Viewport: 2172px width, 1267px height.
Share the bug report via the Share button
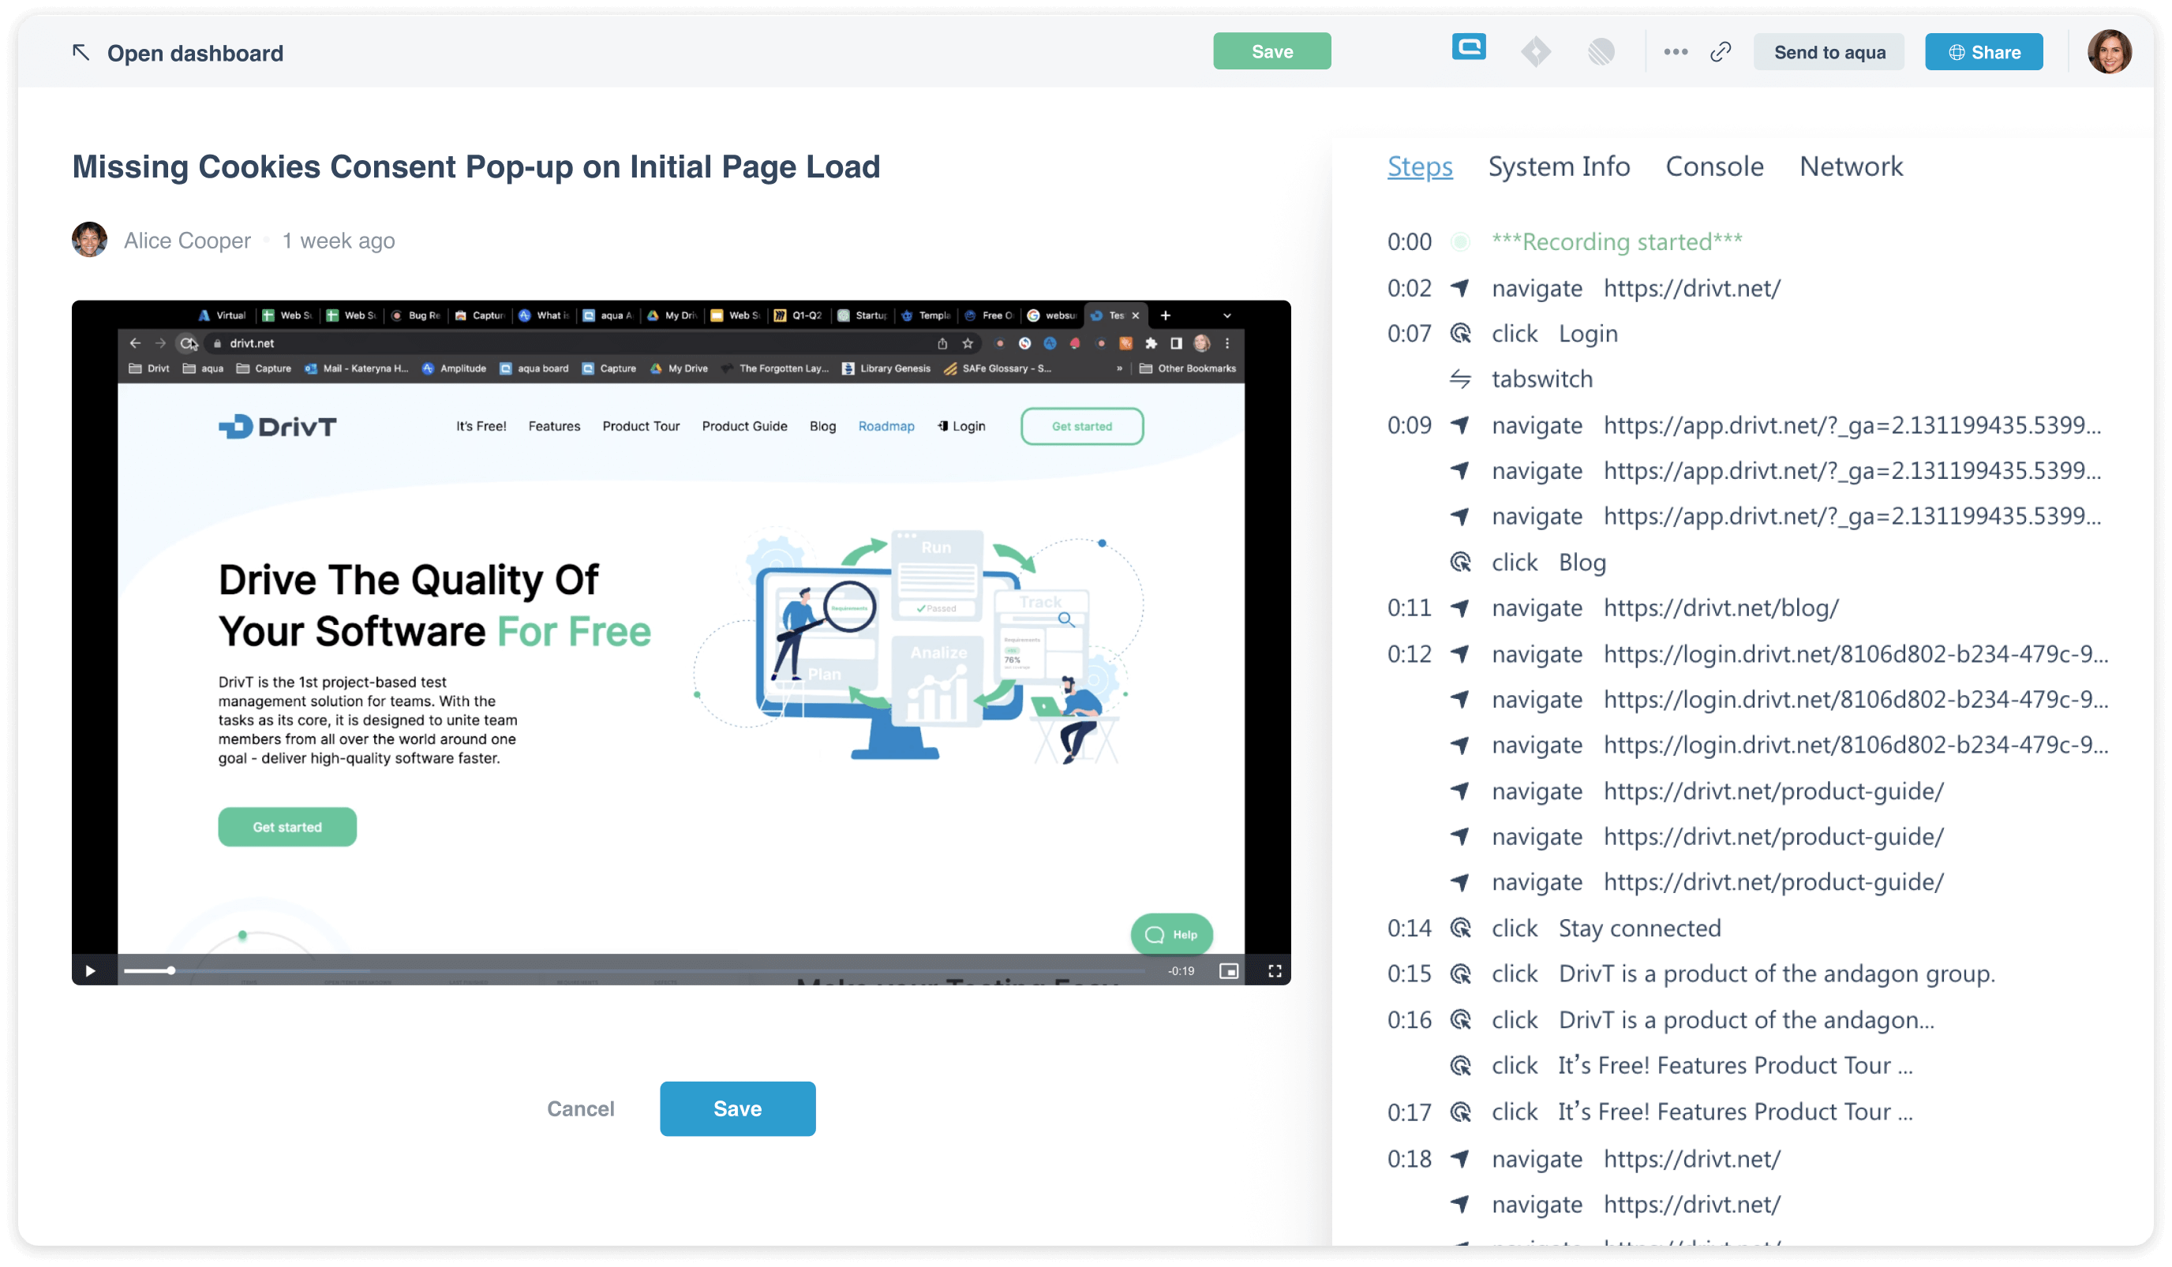(1983, 50)
